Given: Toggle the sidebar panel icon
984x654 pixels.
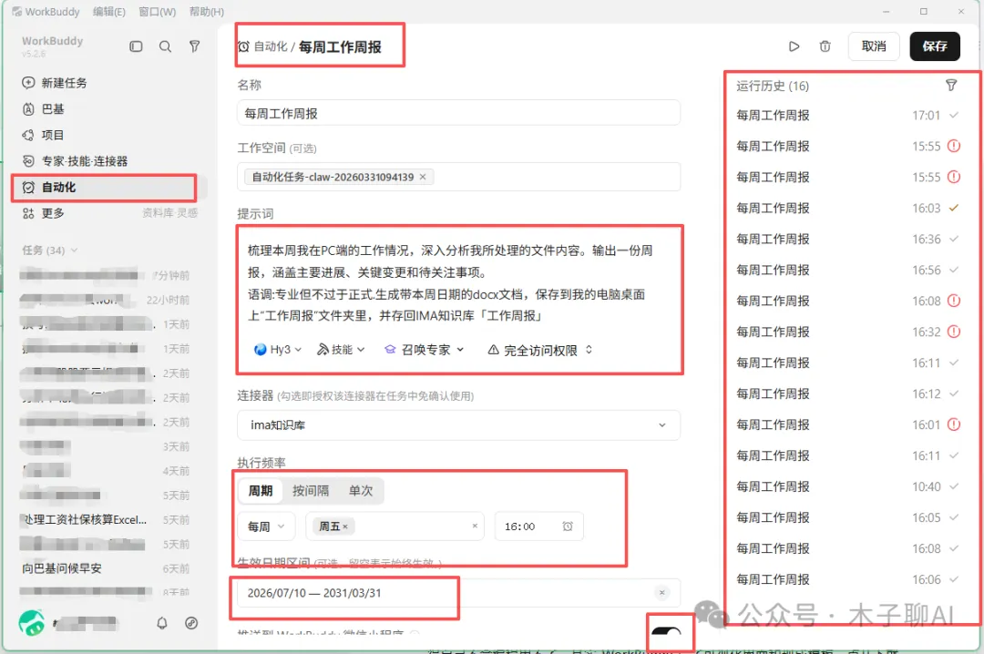Looking at the screenshot, I should [x=136, y=46].
